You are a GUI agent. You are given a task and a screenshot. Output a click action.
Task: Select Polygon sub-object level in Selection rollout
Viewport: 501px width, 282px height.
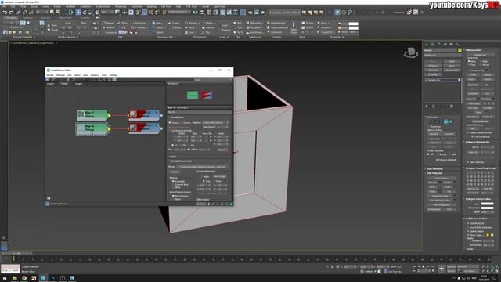[446, 122]
